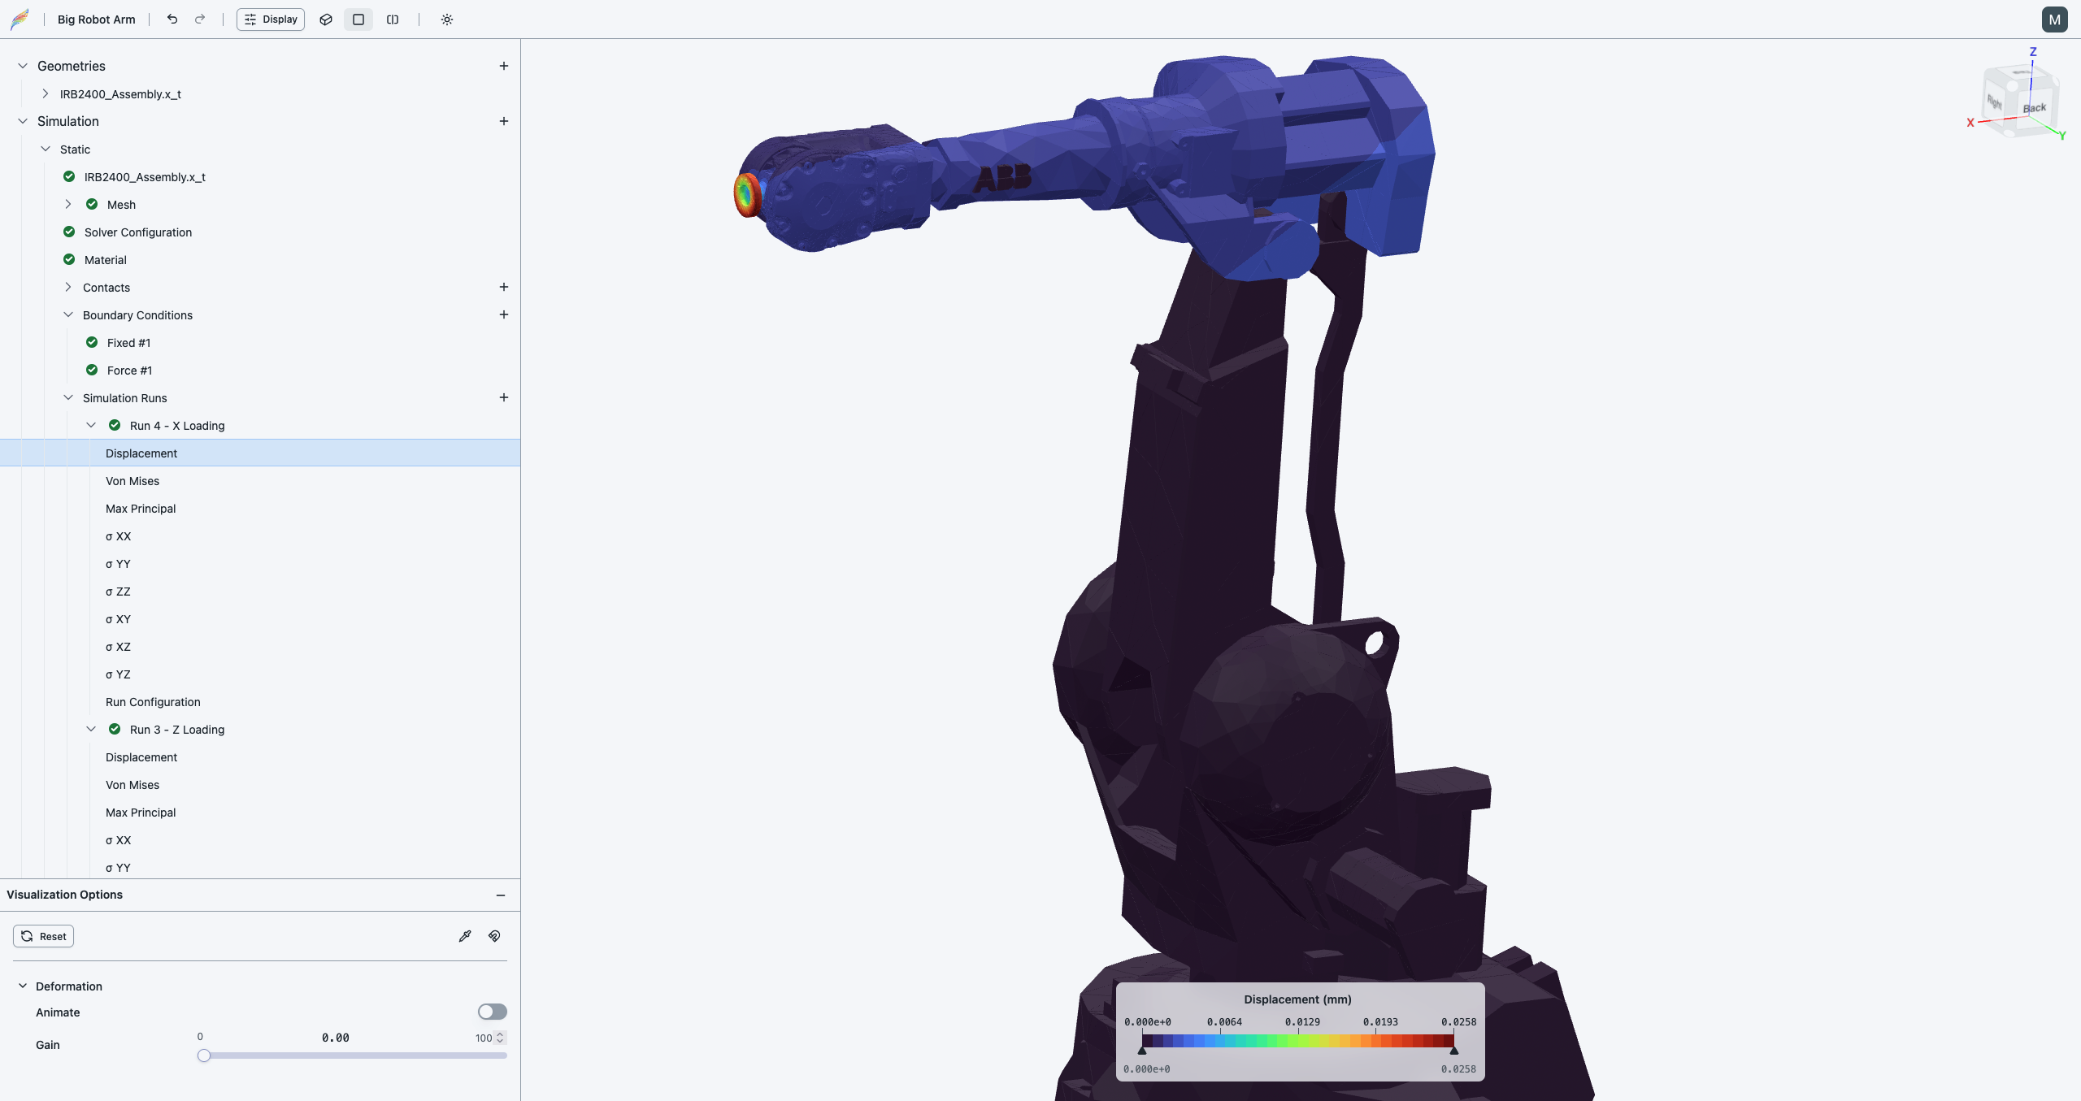Click the magnet snap icon in Visualization Options
Image resolution: width=2081 pixels, height=1101 pixels.
point(494,935)
